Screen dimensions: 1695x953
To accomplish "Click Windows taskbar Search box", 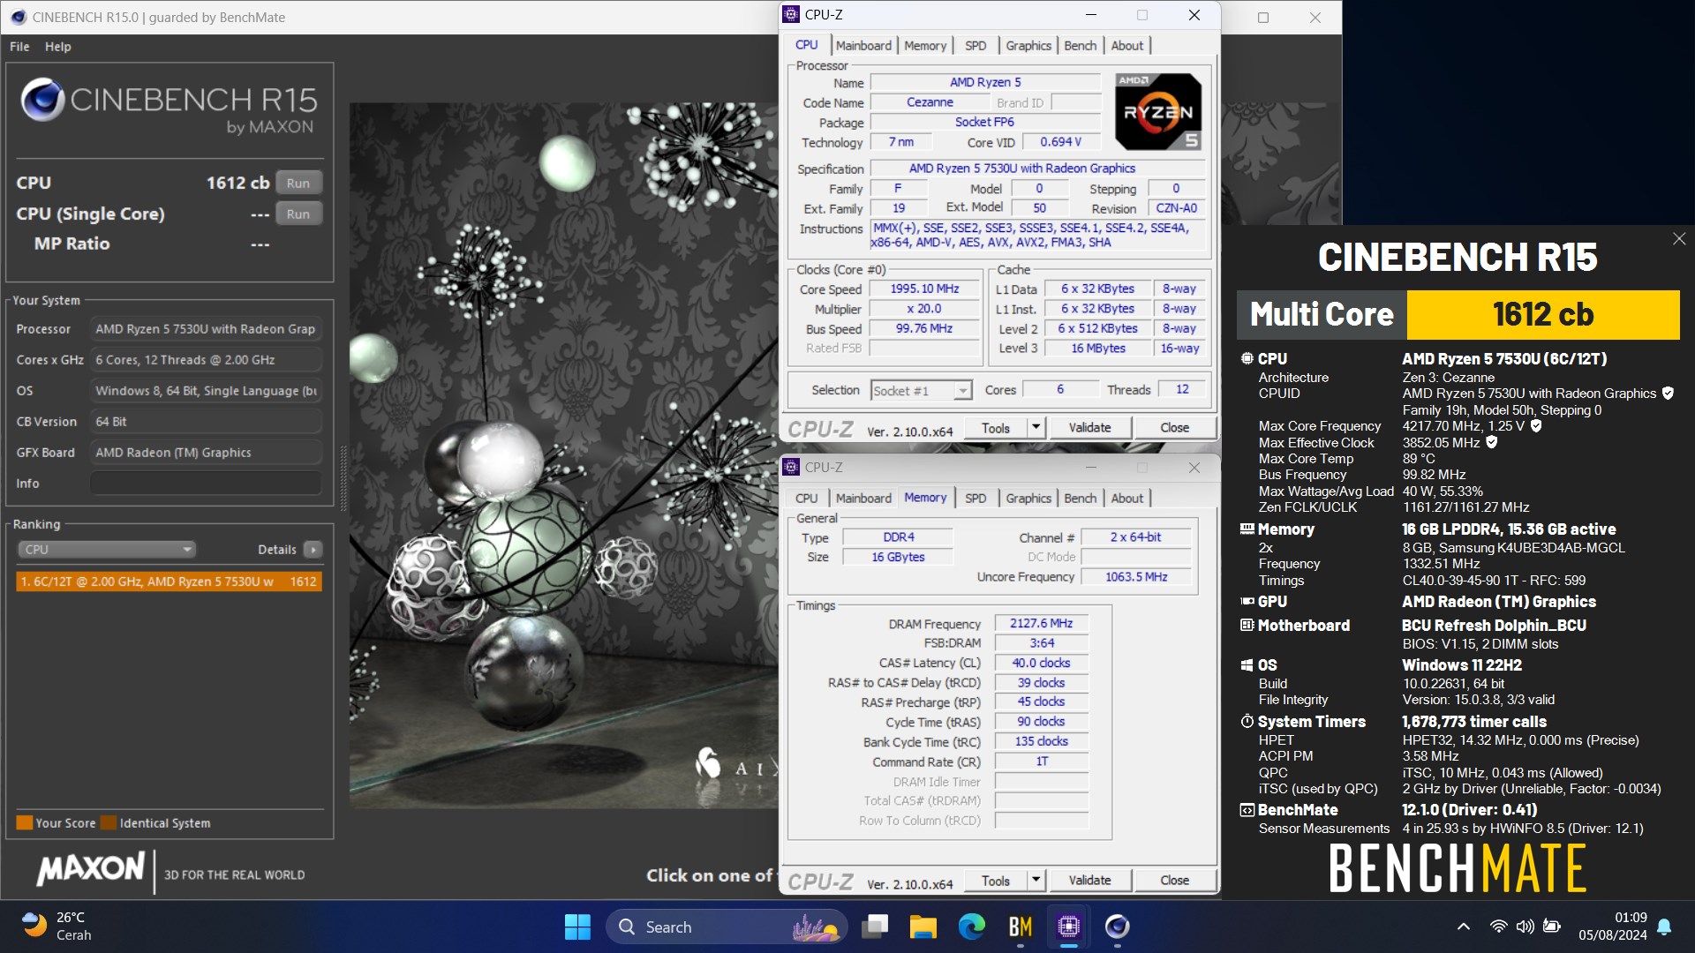I will pos(726,927).
